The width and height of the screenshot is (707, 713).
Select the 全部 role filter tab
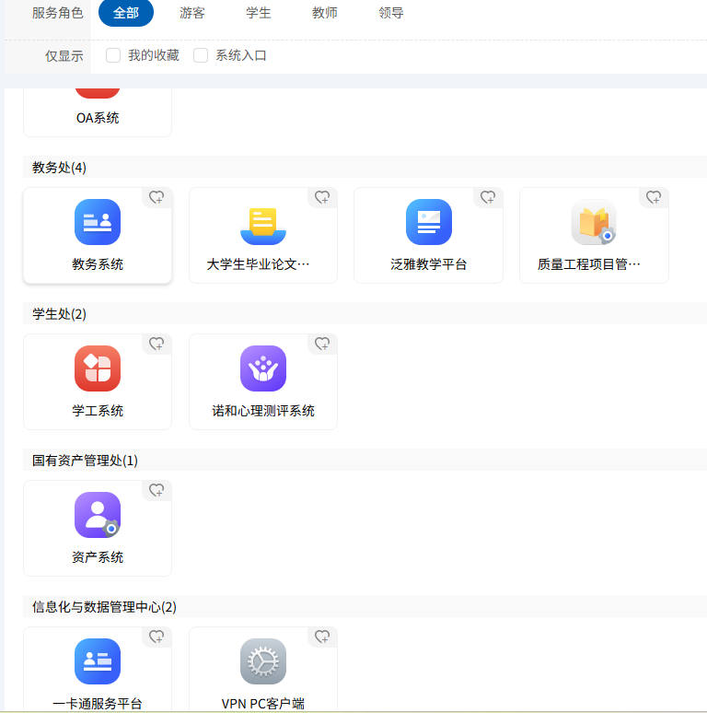[x=126, y=13]
